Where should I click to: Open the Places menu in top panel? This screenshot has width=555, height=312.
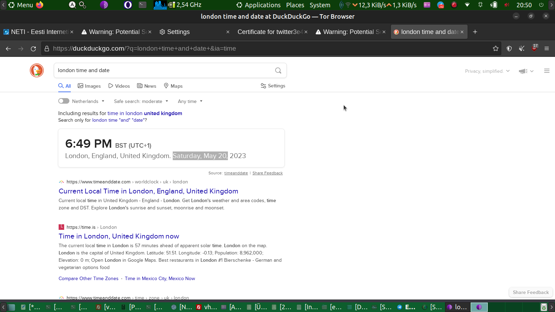coord(295,5)
